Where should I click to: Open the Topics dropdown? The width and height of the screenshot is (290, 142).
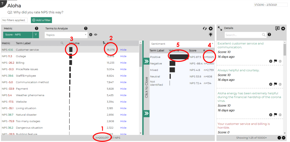[x=66, y=35]
